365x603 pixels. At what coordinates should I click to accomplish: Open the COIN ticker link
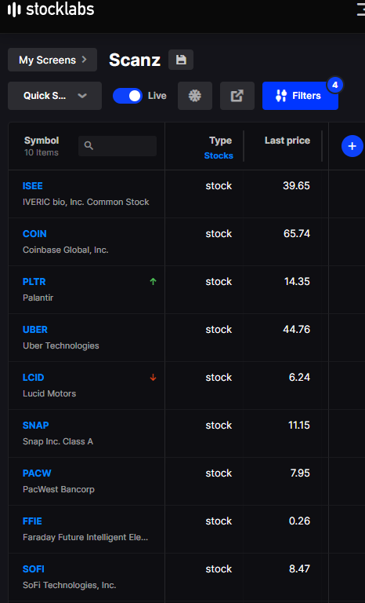pyautogui.click(x=34, y=234)
